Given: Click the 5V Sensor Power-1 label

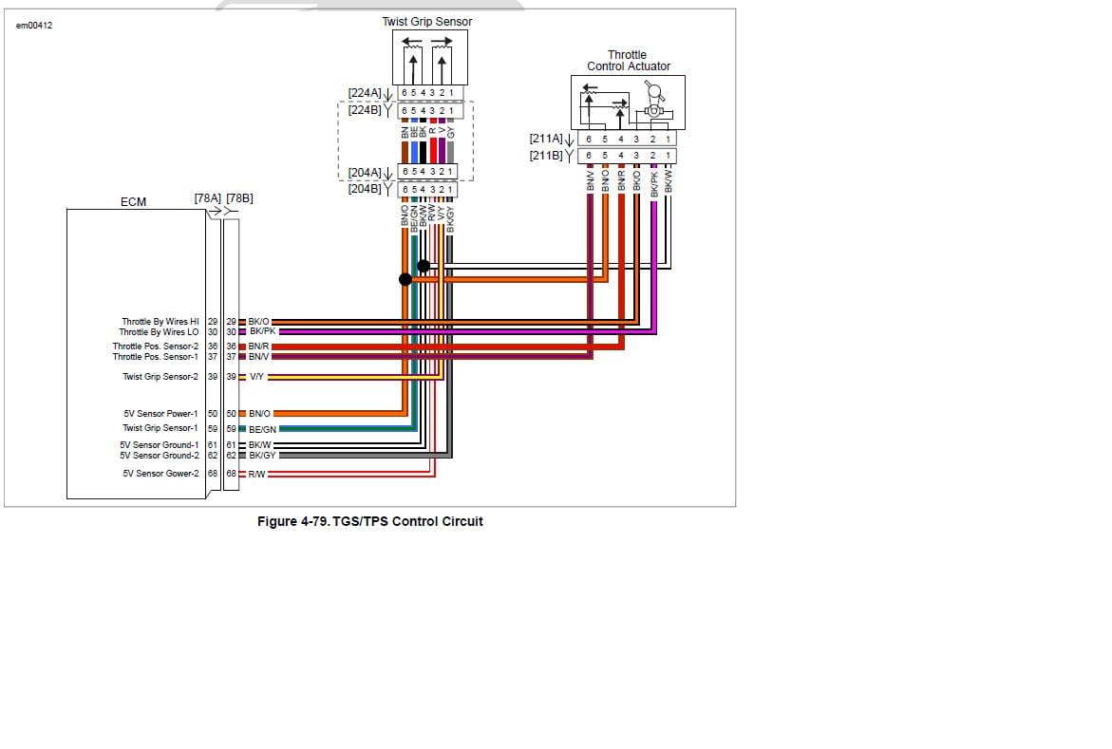Looking at the screenshot, I should (x=161, y=414).
